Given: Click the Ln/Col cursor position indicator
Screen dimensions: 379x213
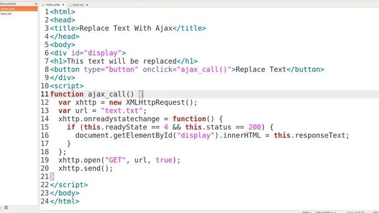Looking at the screenshot, I should point(355,212).
